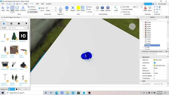Click the Union solid modeling button
169x95 pixels.
pyautogui.click(x=97, y=9)
